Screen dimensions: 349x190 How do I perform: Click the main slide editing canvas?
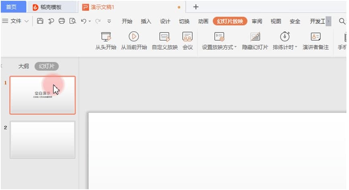(218, 151)
